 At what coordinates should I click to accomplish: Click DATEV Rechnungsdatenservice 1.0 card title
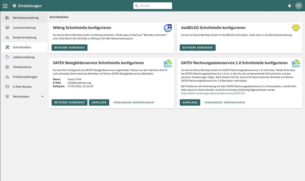tap(235, 63)
